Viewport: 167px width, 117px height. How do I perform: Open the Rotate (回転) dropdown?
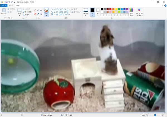click(26, 15)
